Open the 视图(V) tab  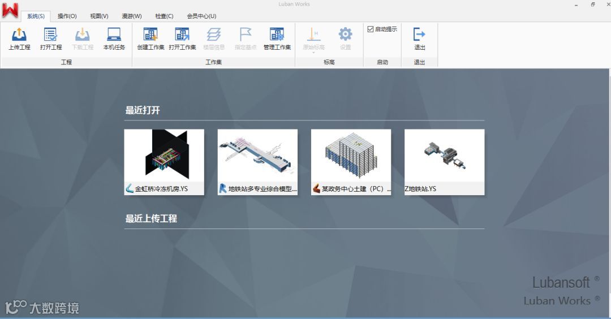[x=99, y=16]
